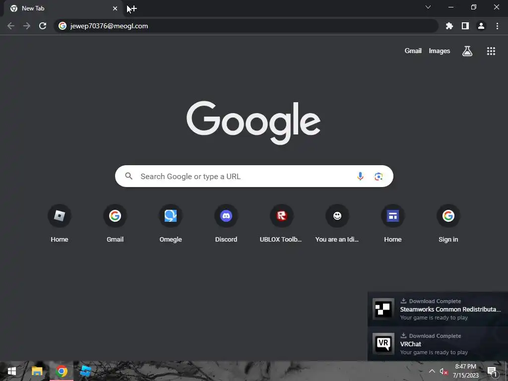Open the Omegle shortcut tile
The width and height of the screenshot is (508, 381).
pos(171,224)
